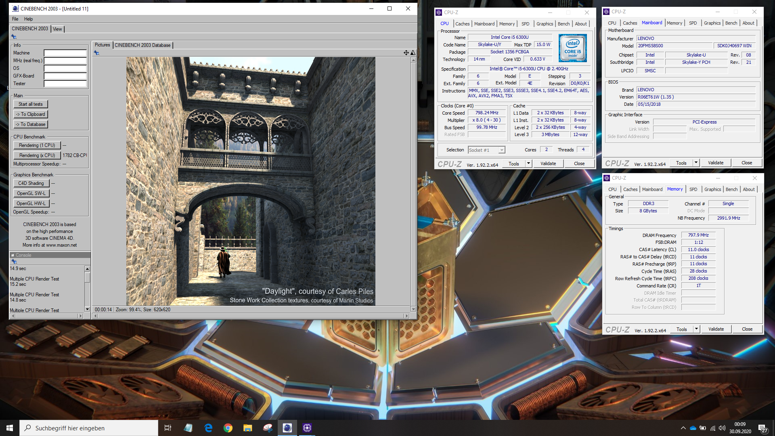The width and height of the screenshot is (775, 436).
Task: Open the Socket #1 selection dropdown
Action: point(486,150)
